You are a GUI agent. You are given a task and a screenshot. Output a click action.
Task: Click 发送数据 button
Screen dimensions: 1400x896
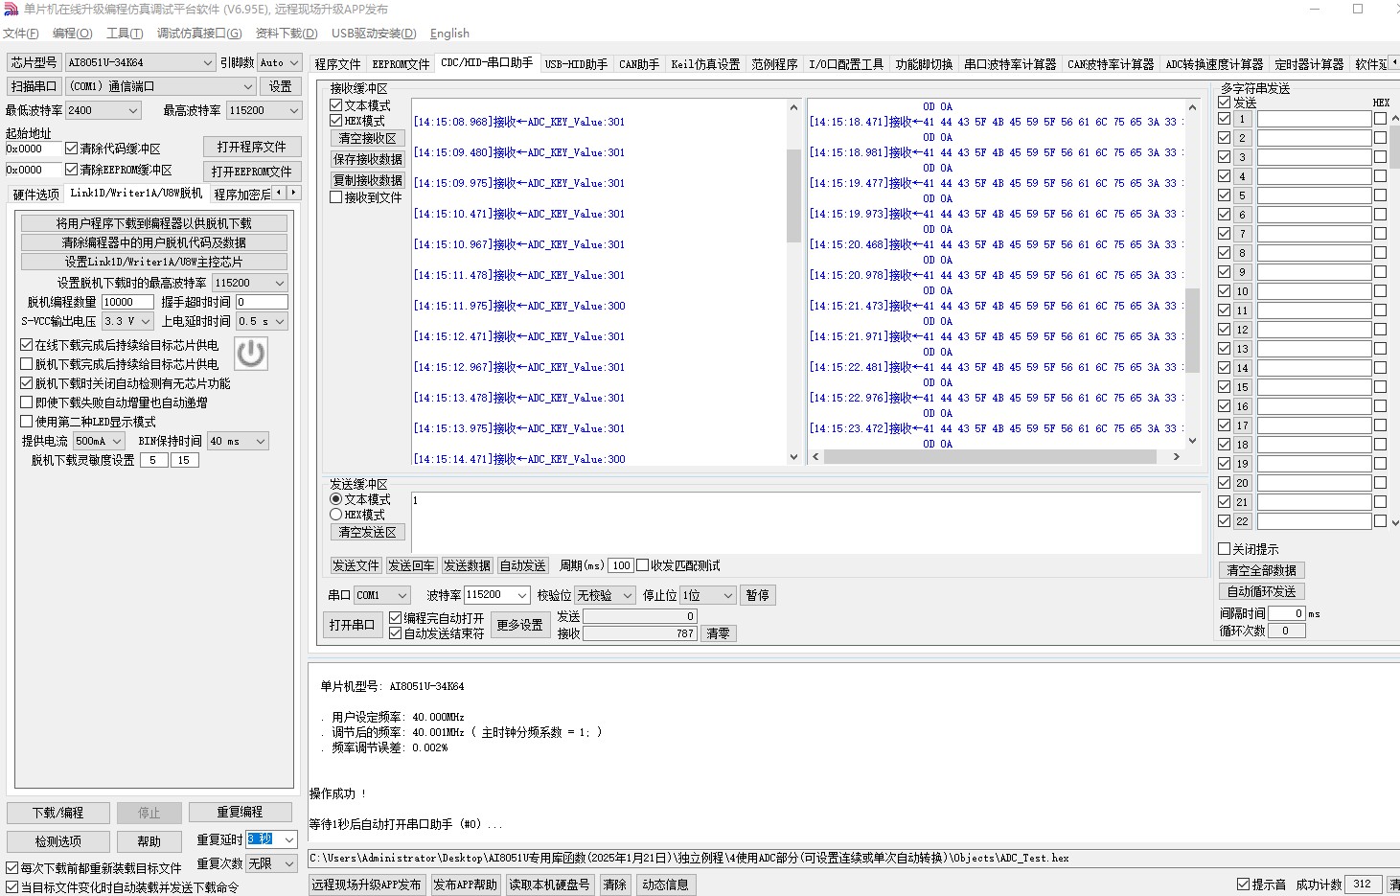[x=467, y=565]
